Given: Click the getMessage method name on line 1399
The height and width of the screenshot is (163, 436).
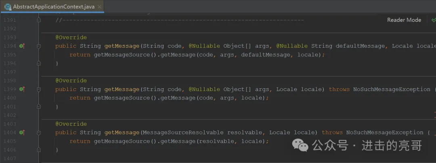Looking at the screenshot, I should [122, 89].
